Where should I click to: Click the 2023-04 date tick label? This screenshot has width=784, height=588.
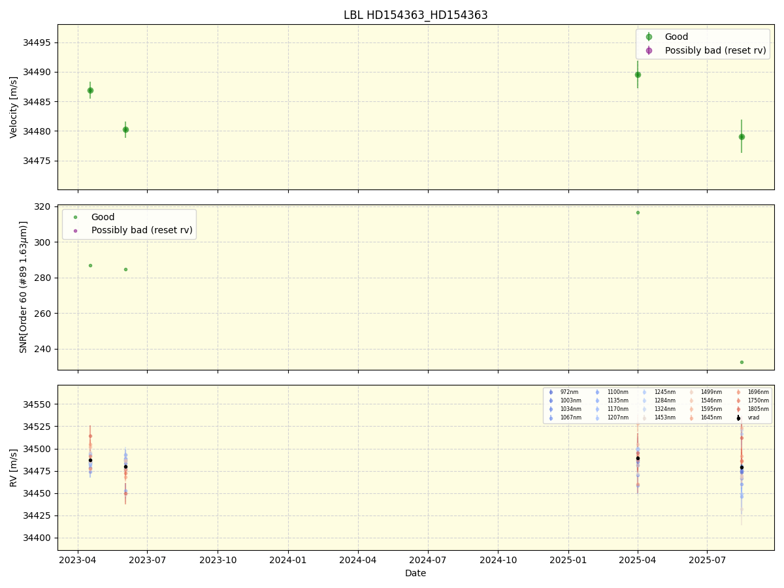click(78, 561)
